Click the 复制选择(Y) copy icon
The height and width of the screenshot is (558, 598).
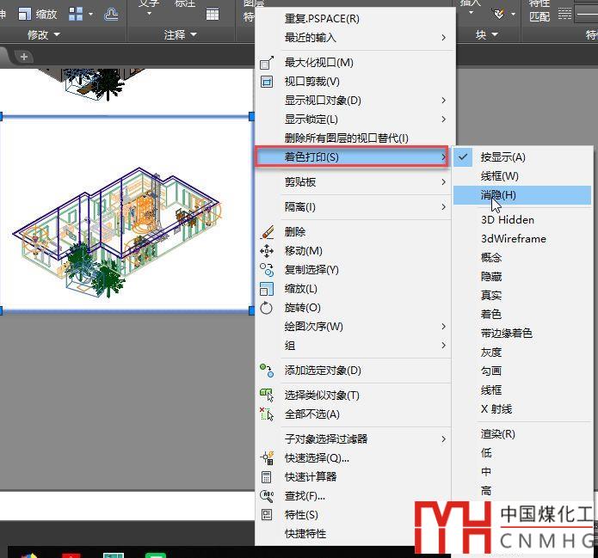(267, 270)
